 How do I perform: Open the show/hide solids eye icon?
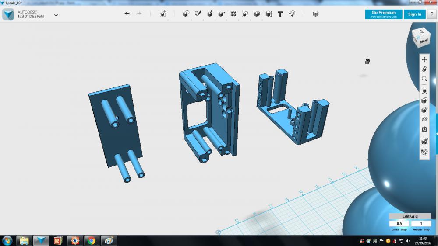point(424,110)
